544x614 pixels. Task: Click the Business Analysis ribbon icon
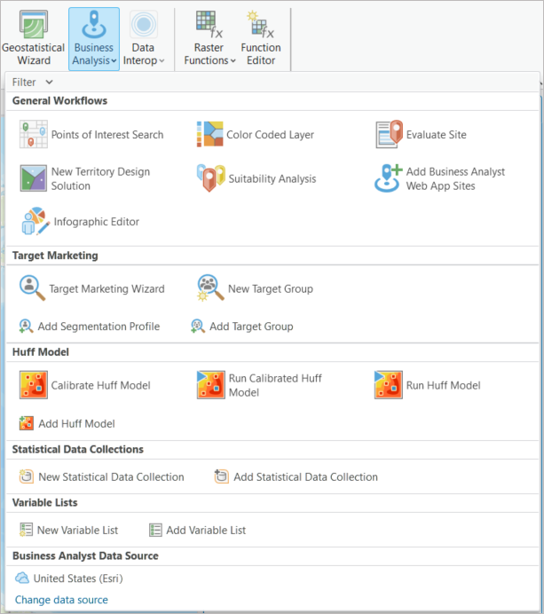tap(94, 24)
